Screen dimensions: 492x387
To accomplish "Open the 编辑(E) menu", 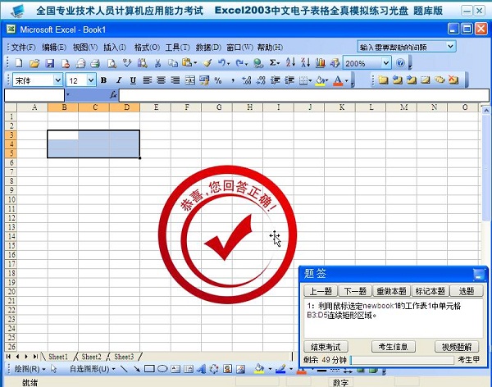I will 54,47.
